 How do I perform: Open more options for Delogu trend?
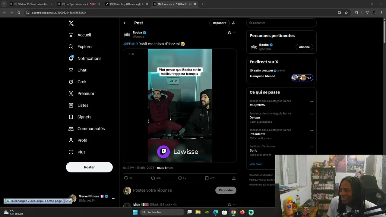click(311, 114)
